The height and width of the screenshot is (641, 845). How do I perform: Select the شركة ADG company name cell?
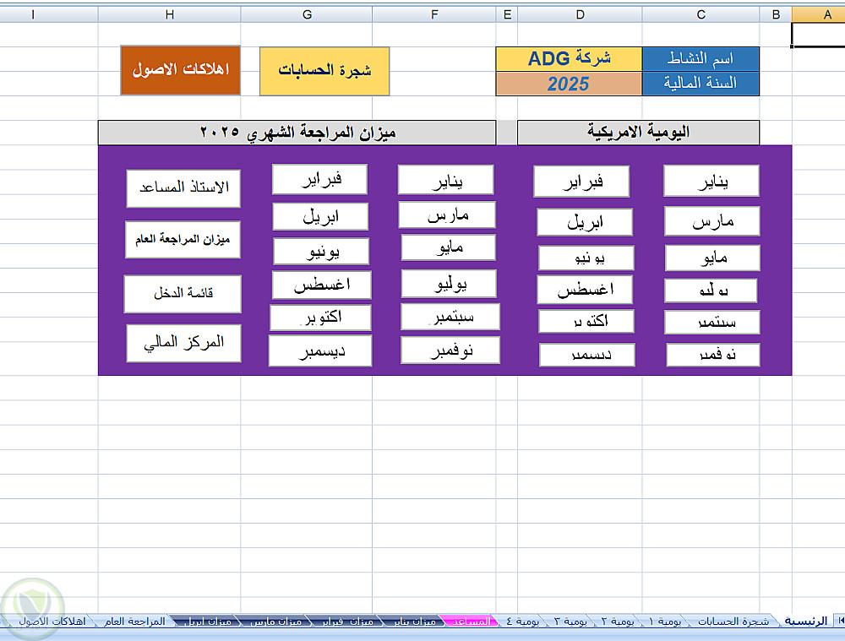569,59
